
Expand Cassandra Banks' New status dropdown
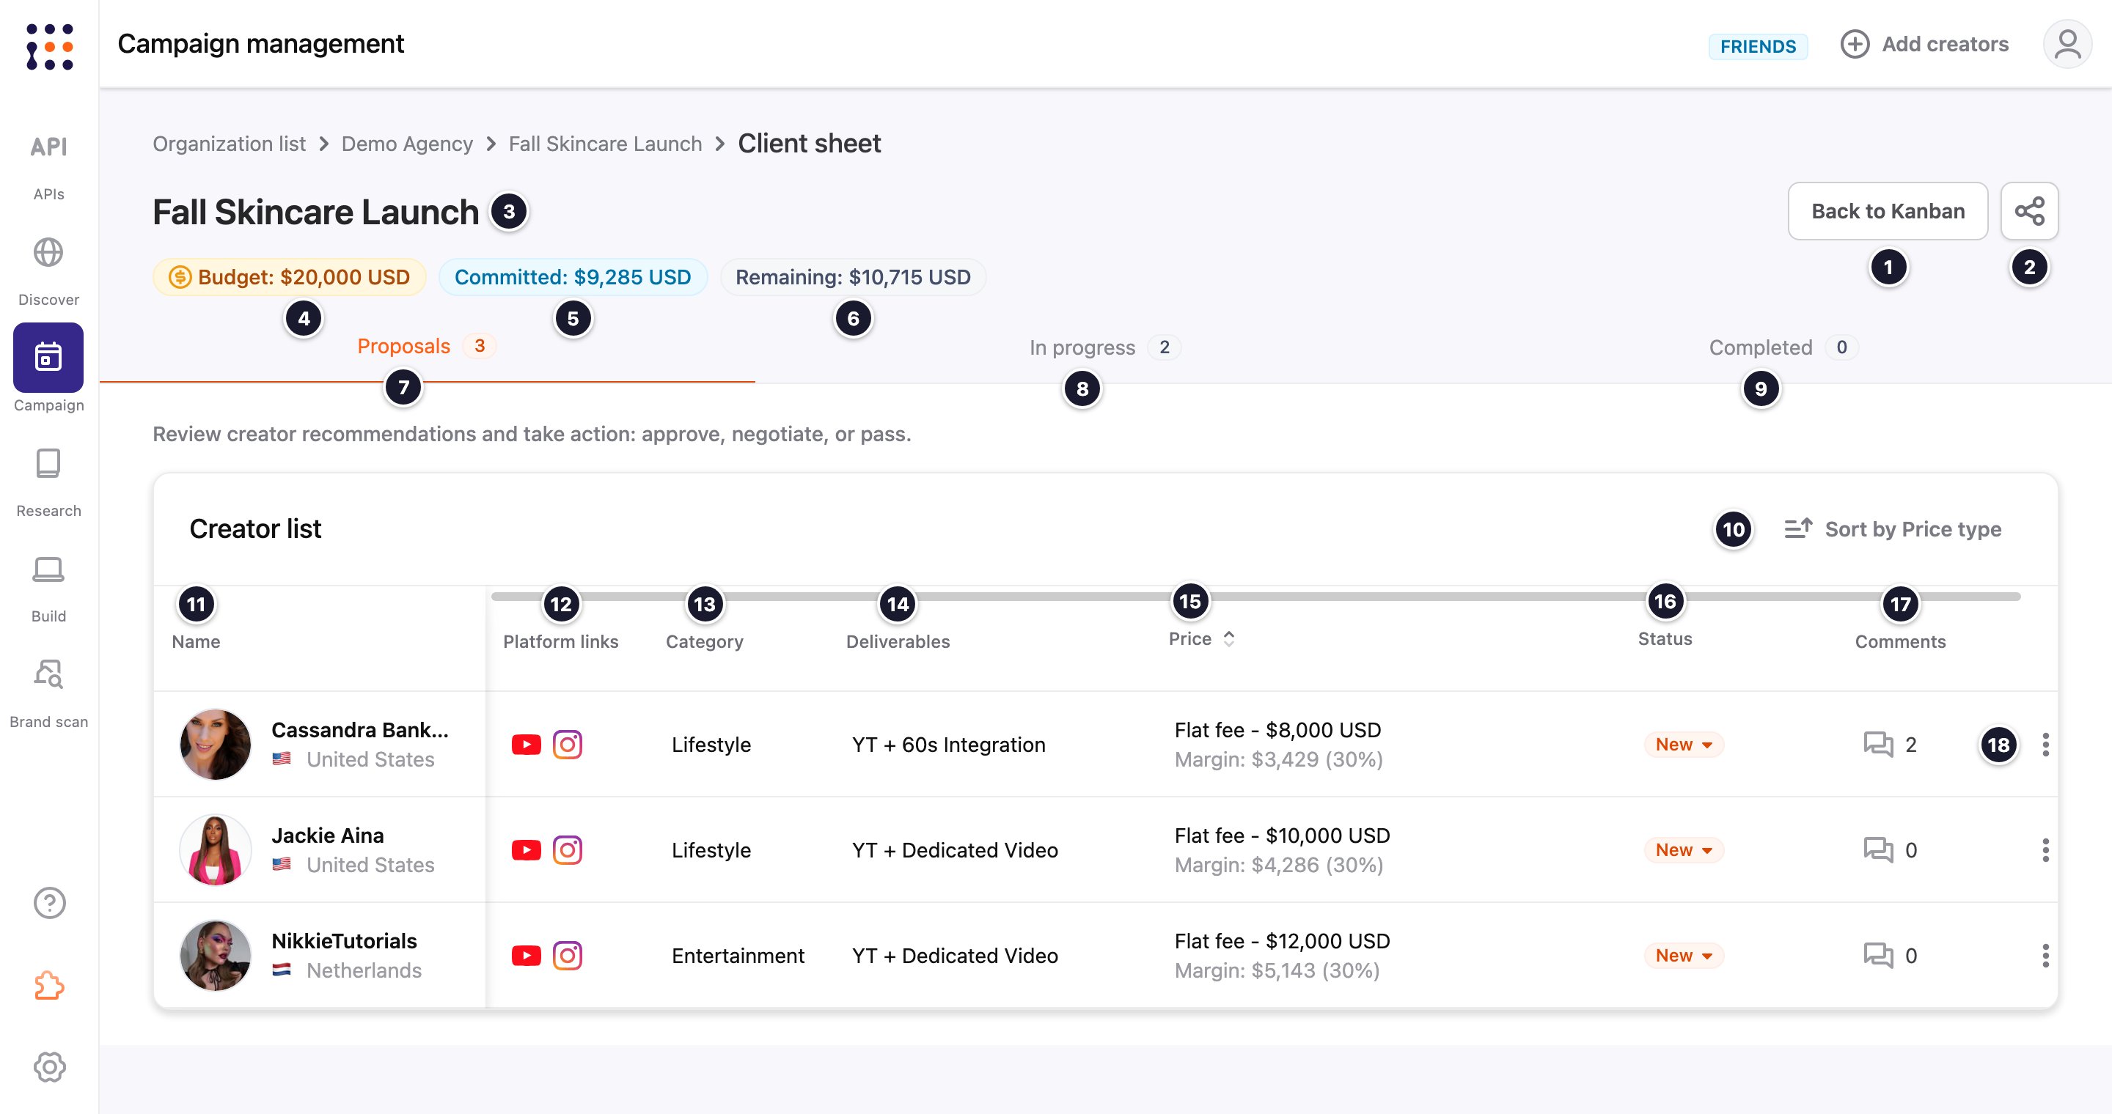click(1683, 745)
